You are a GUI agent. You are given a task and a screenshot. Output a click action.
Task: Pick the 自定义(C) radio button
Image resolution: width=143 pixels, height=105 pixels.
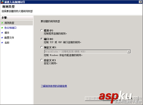(42, 60)
